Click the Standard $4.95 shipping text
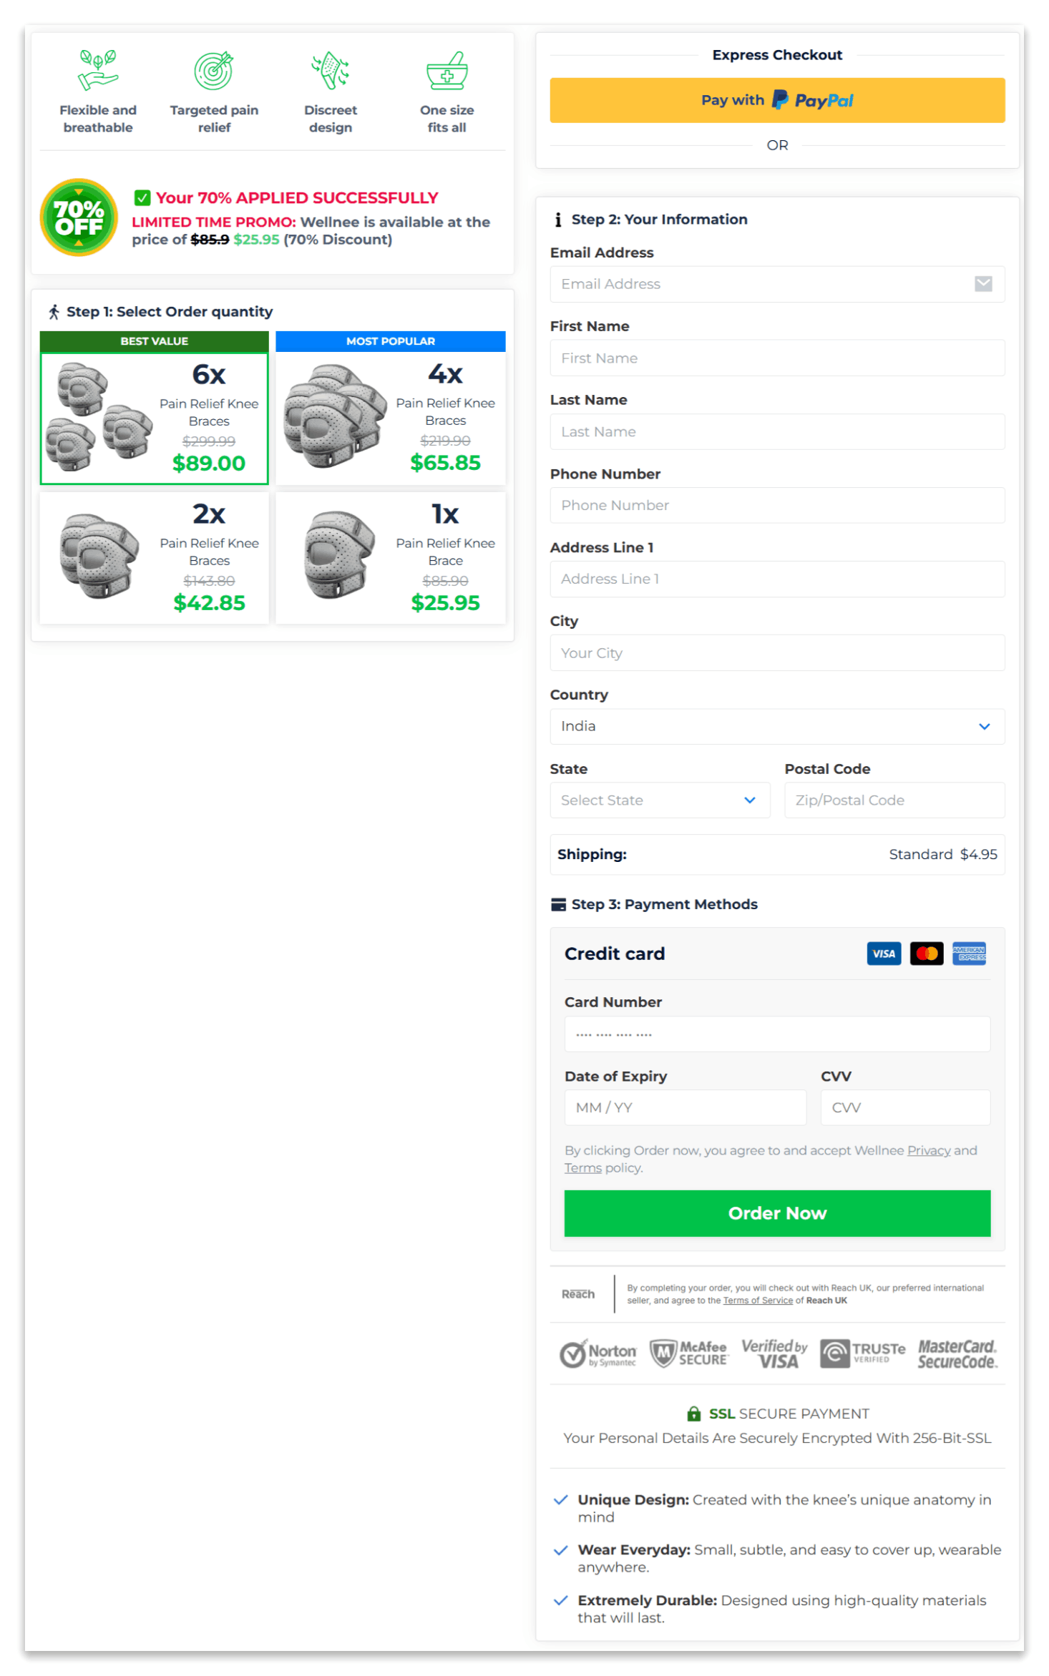Viewport: 1049px width, 1676px height. [x=943, y=854]
